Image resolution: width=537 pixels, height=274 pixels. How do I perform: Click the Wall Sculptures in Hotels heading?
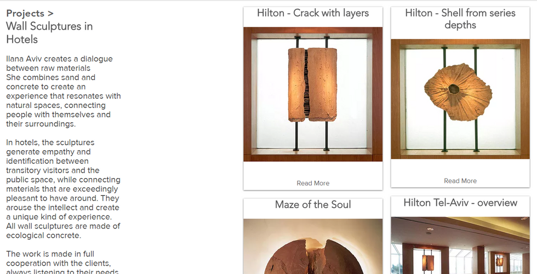click(49, 32)
